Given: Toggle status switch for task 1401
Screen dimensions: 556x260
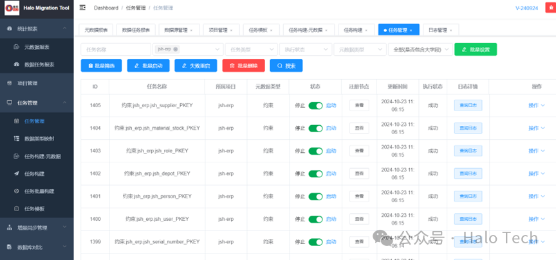Looking at the screenshot, I should (x=315, y=196).
